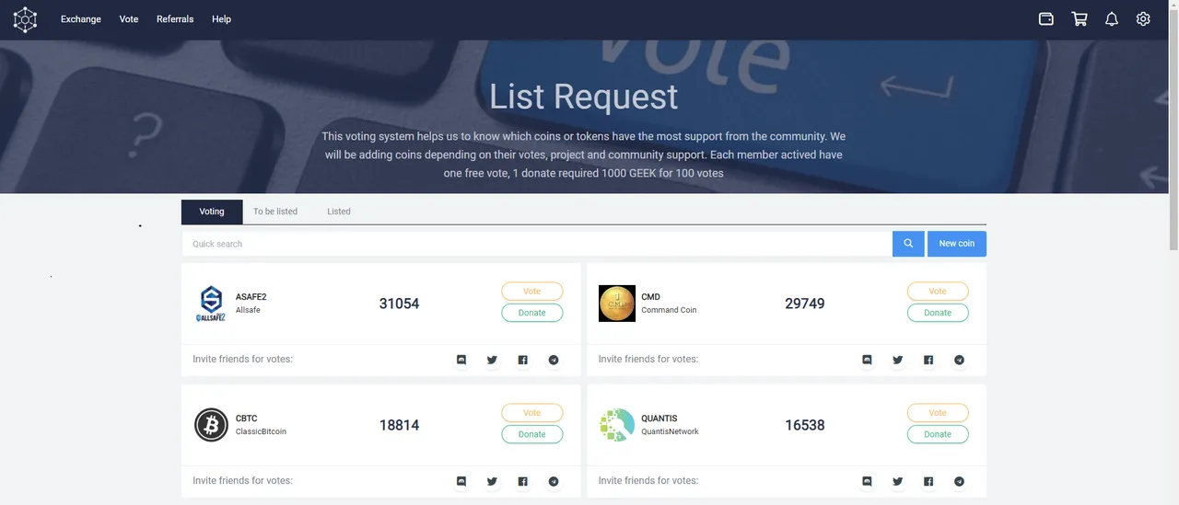Open the wallet icon in header
1179x505 pixels.
pos(1046,18)
